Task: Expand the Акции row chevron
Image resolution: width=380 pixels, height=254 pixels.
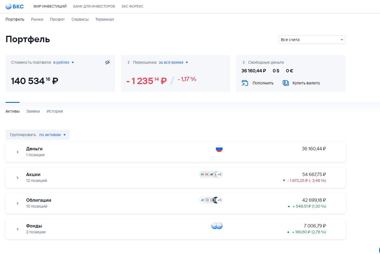Action: (18, 178)
